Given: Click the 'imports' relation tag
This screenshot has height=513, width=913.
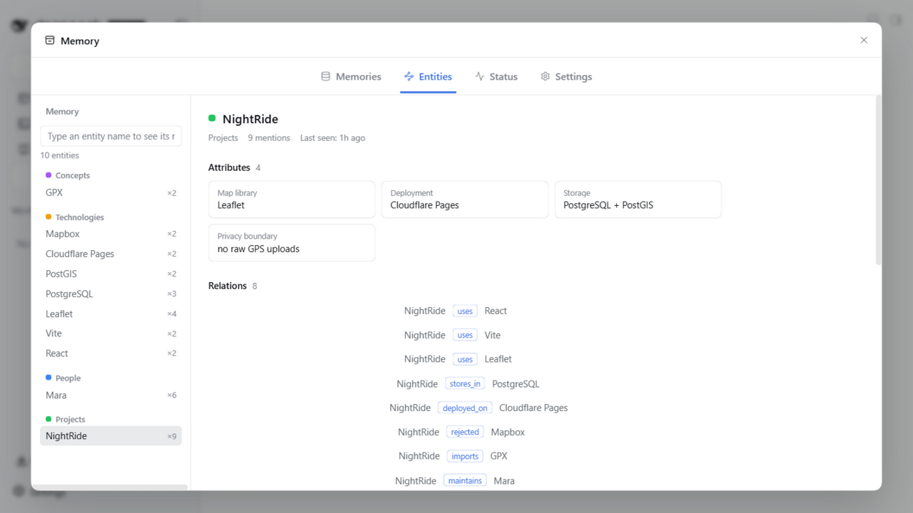Looking at the screenshot, I should click(x=465, y=457).
